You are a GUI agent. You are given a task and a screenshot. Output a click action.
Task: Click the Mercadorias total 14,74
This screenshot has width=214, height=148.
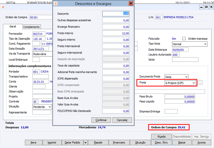coord(102,127)
